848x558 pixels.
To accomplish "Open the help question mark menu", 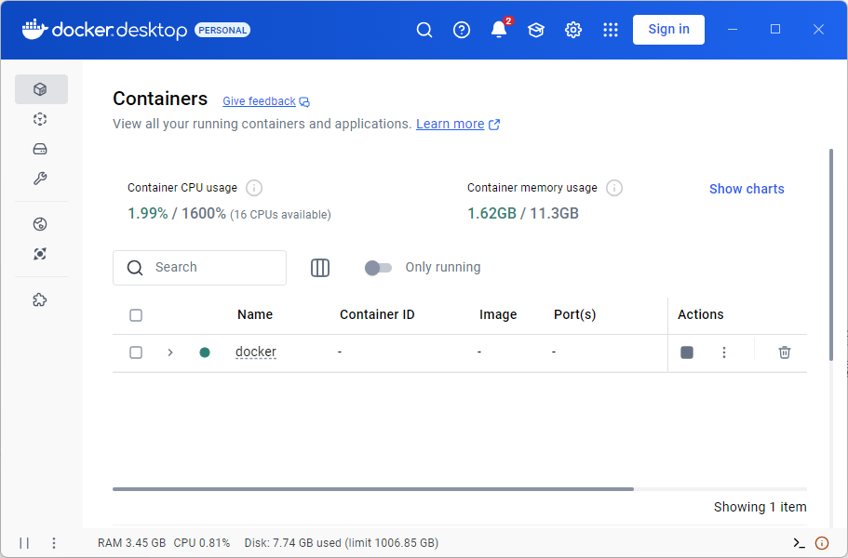I will (462, 30).
